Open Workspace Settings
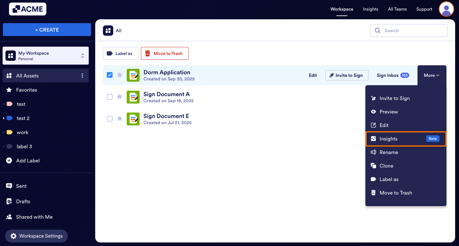The height and width of the screenshot is (246, 459). pyautogui.click(x=36, y=236)
